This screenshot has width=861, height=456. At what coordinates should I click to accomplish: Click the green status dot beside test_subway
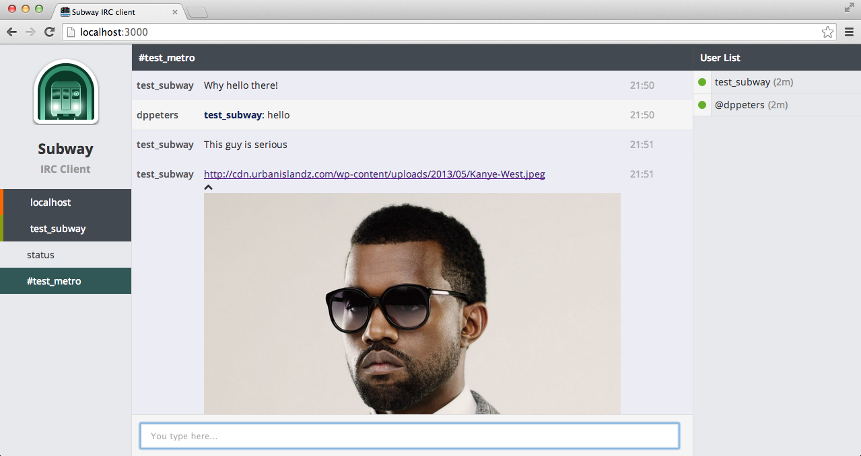[x=702, y=82]
